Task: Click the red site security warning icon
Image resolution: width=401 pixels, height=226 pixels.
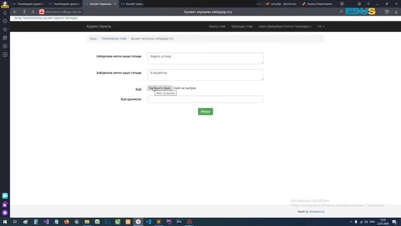Action: pos(42,12)
